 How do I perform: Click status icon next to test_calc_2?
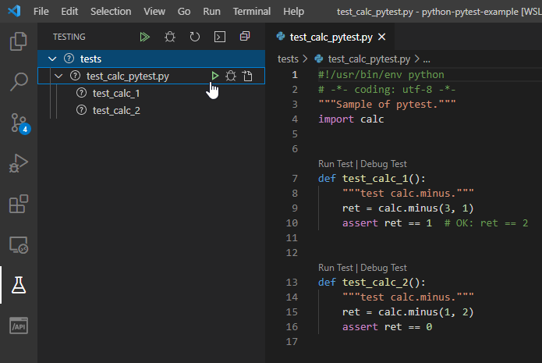click(81, 110)
